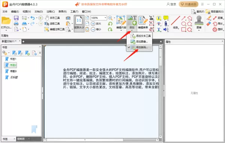Viewport: 225px width, 143px height.
Task: Open the Edit (编辑(E)) menu
Action: [15, 12]
